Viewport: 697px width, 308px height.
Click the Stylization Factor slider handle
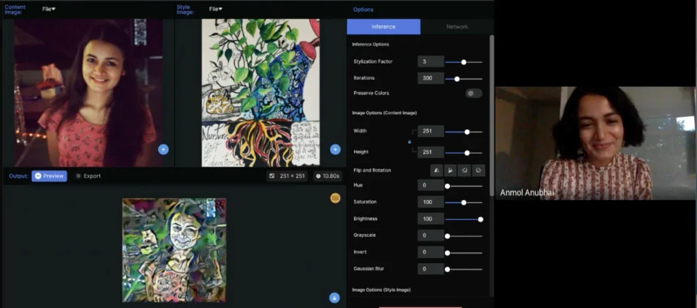[x=464, y=62]
